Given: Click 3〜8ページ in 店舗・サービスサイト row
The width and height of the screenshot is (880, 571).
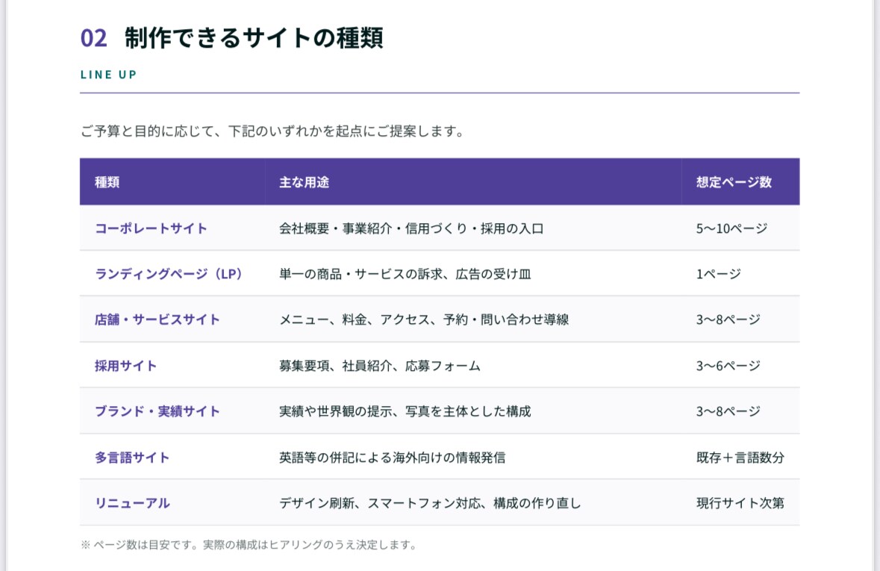Looking at the screenshot, I should pos(728,319).
